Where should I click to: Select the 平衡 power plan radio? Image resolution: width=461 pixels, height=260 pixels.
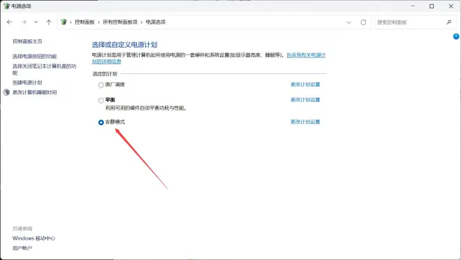tap(101, 100)
